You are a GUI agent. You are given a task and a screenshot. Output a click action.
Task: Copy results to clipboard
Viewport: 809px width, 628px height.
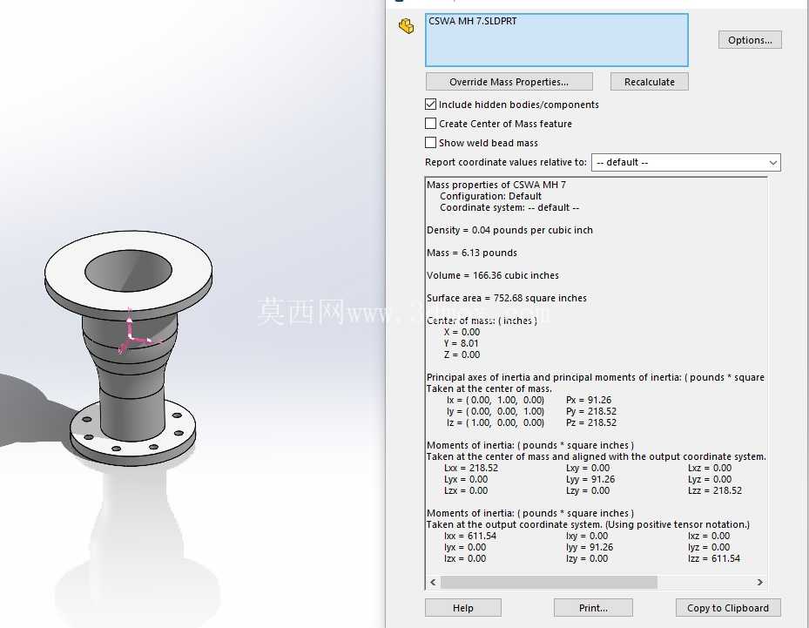tap(728, 608)
